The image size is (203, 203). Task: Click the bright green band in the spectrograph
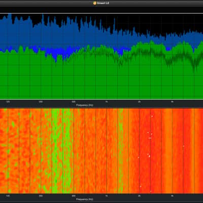tap(57, 151)
